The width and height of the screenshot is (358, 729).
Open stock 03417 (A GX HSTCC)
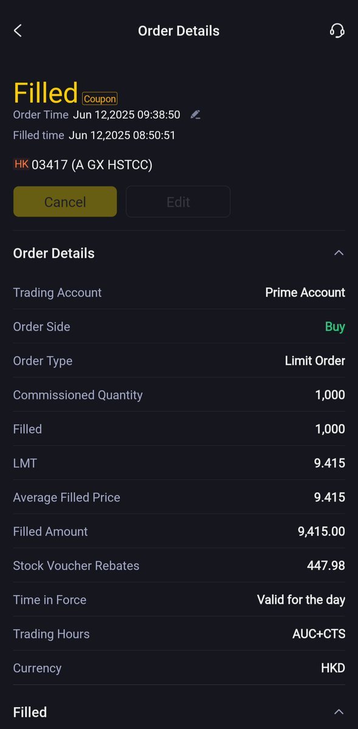[92, 165]
